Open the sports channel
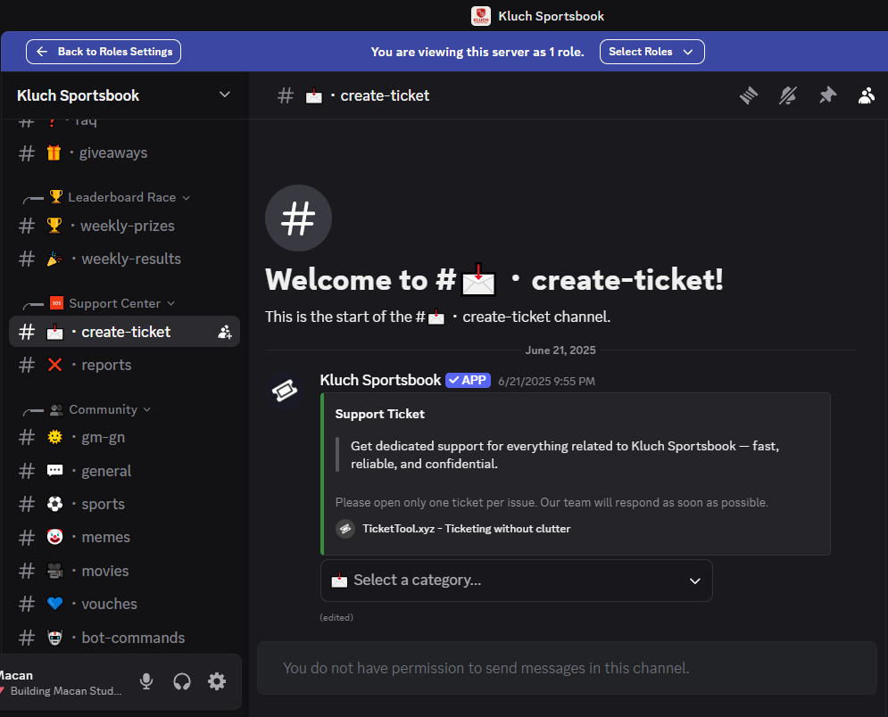This screenshot has height=717, width=888. tap(124, 504)
